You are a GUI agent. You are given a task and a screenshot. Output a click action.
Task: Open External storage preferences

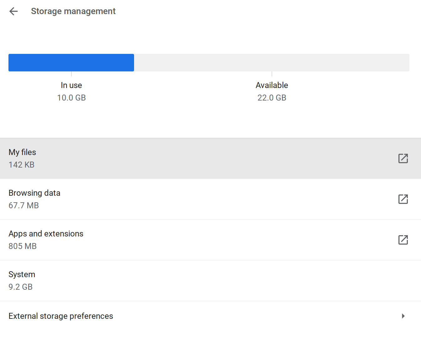click(x=210, y=316)
